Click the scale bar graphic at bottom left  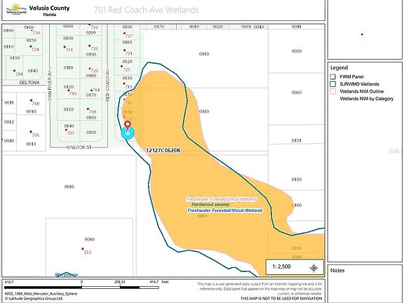click(x=81, y=287)
